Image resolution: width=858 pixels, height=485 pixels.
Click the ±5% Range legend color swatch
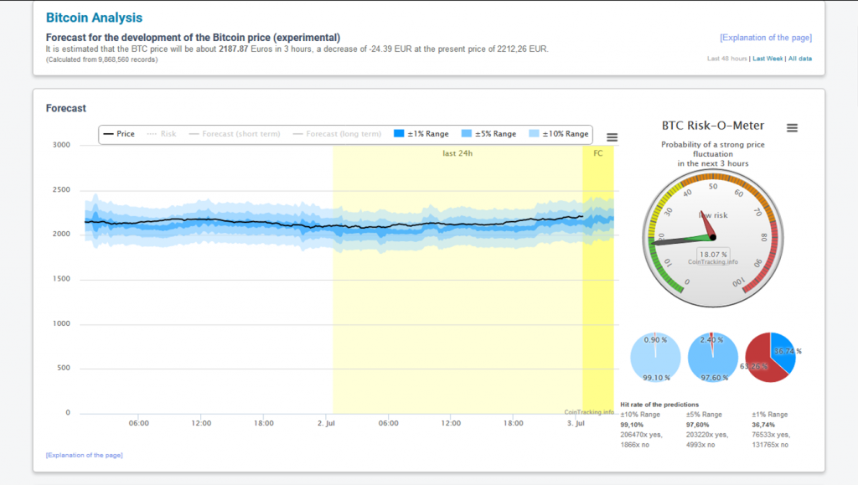click(x=466, y=133)
